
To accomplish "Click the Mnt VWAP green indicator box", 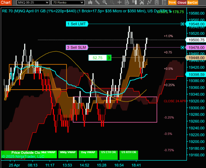I will coord(48,154).
